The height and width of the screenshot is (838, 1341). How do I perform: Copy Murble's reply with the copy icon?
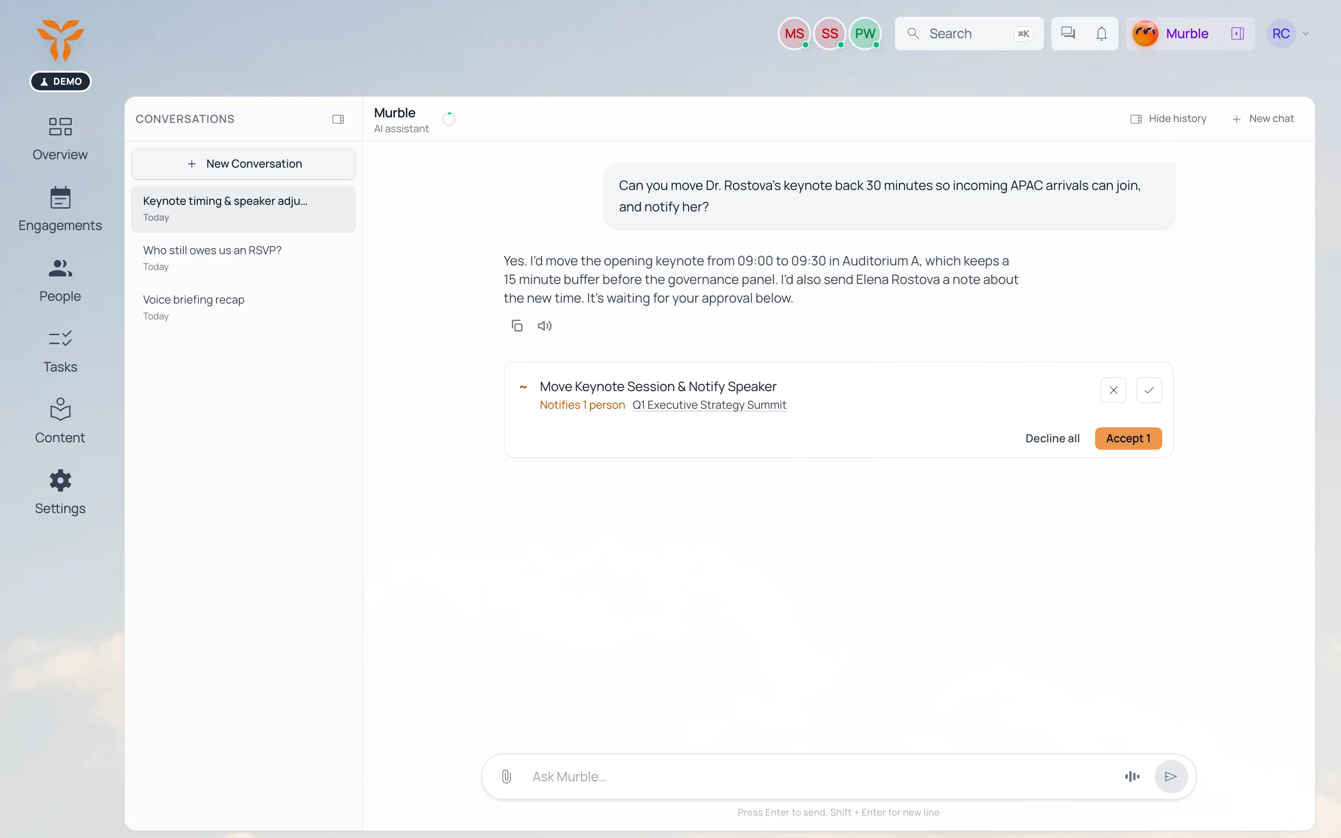[517, 326]
